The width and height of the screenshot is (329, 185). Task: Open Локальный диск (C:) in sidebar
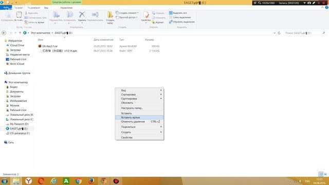click(22, 119)
